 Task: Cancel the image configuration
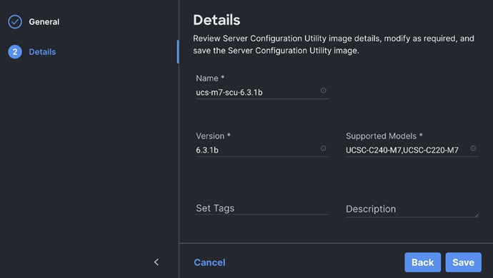[x=209, y=262]
